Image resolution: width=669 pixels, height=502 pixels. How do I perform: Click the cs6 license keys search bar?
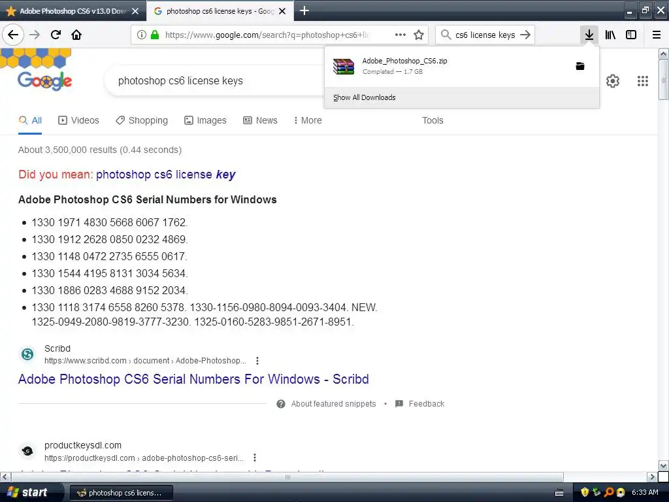click(x=485, y=35)
